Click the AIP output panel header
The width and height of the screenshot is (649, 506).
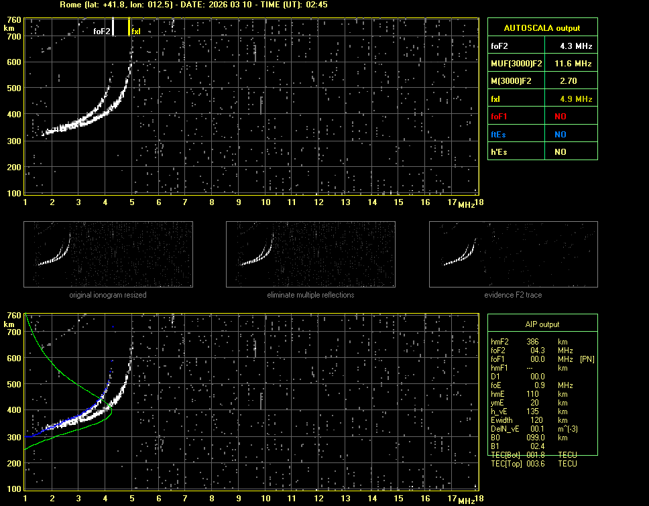tap(542, 324)
